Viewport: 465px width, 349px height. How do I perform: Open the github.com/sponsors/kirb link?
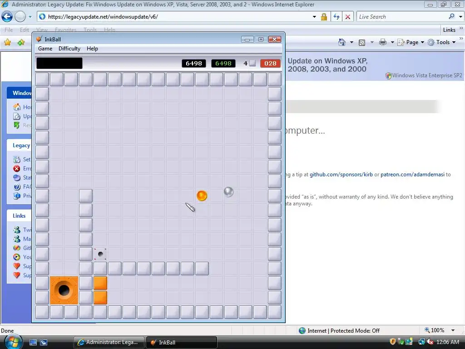click(x=341, y=174)
